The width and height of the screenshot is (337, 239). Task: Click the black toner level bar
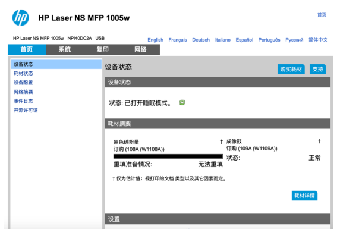click(x=168, y=156)
